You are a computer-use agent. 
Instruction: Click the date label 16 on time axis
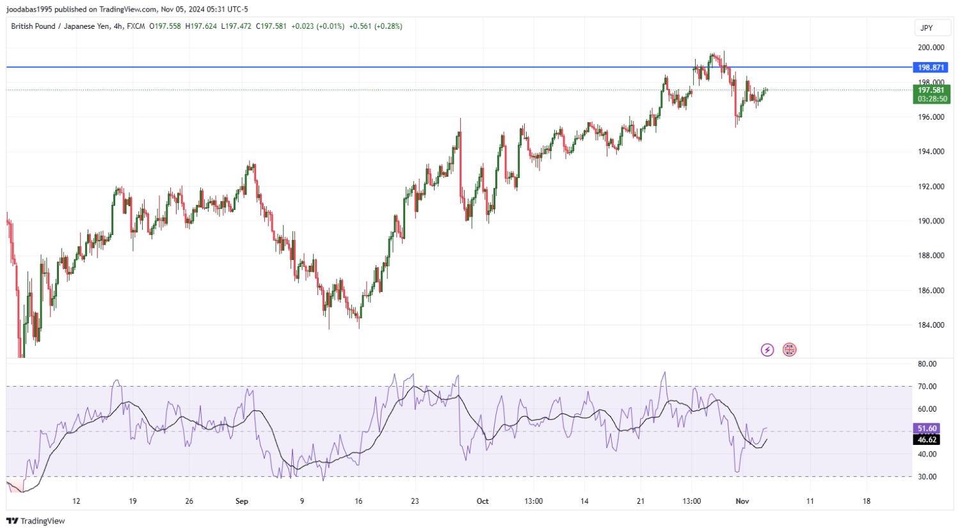point(358,501)
